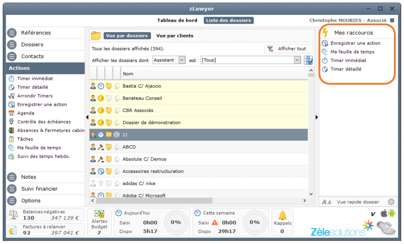The width and height of the screenshot is (404, 244).
Task: Expand the Références menu section
Action: point(36,33)
